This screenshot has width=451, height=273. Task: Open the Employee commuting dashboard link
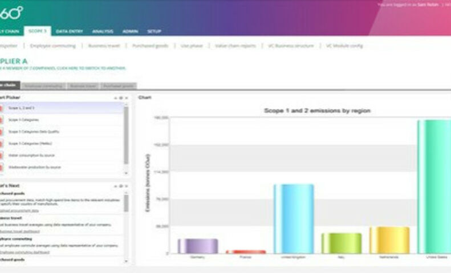25,251
